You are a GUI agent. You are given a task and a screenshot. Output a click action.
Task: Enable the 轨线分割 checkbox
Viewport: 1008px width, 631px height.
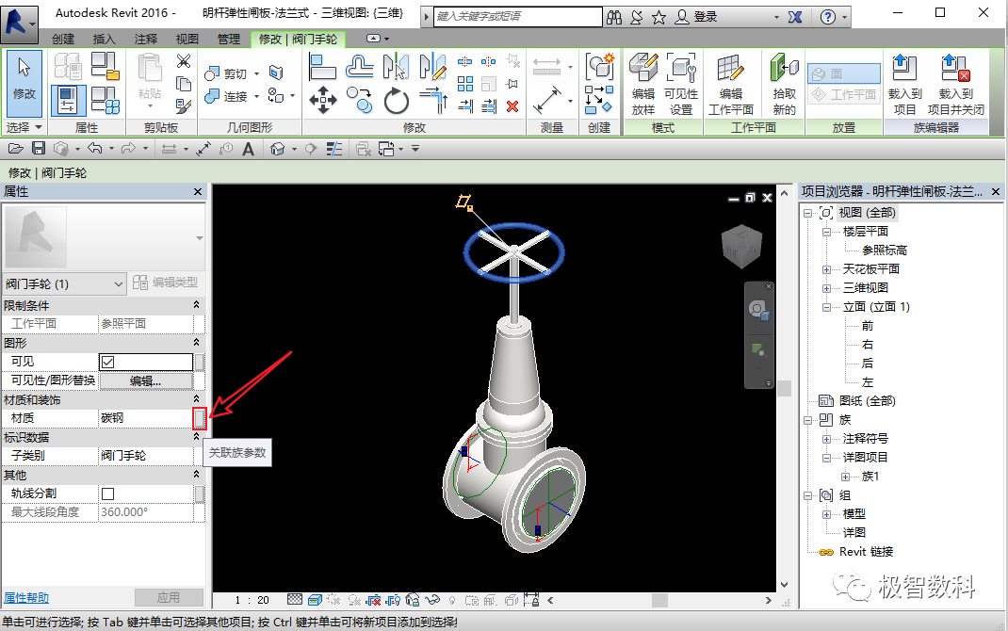click(x=108, y=493)
